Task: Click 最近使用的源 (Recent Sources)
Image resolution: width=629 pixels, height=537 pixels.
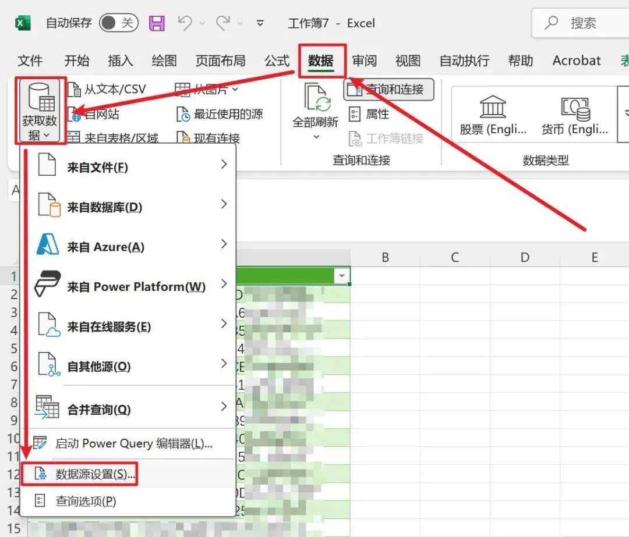Action: 220,114
